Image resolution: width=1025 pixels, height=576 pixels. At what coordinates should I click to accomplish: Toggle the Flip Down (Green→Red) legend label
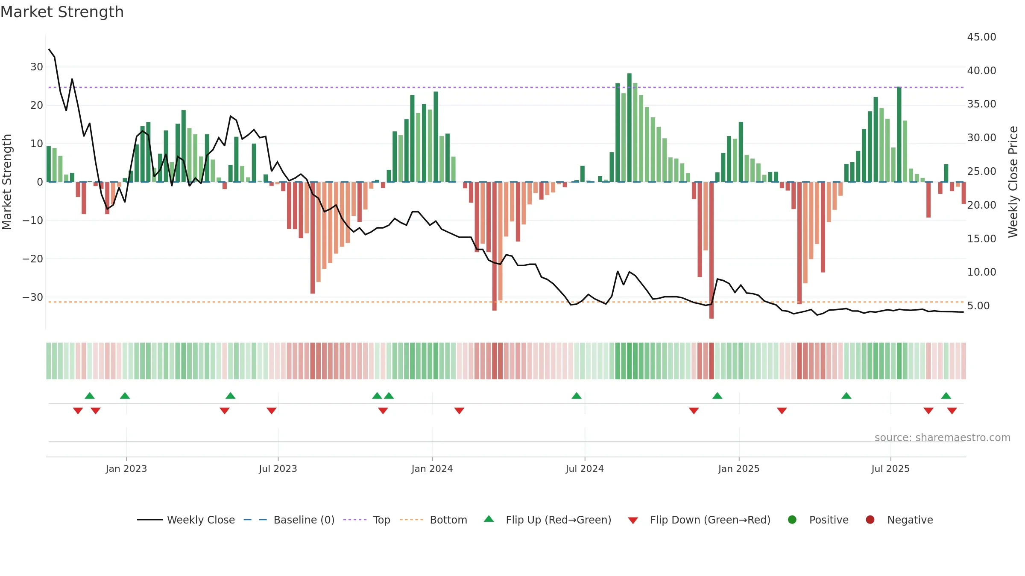(710, 520)
